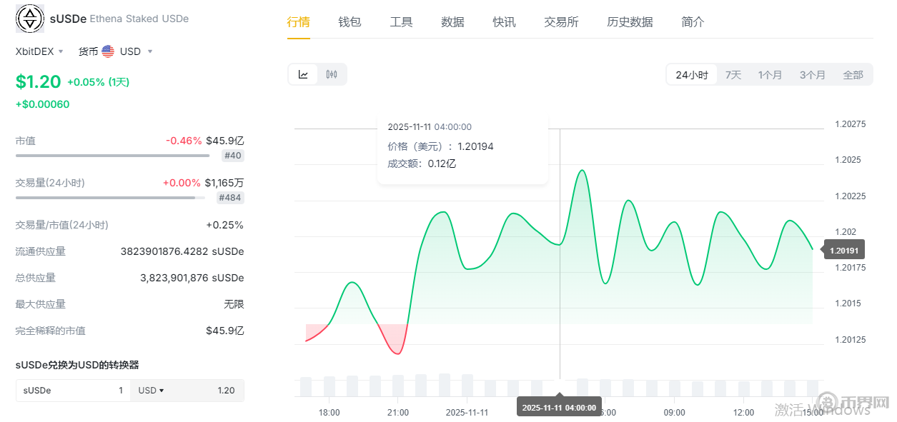
Task: Click the 1.2025 price axis label
Action: [848, 160]
